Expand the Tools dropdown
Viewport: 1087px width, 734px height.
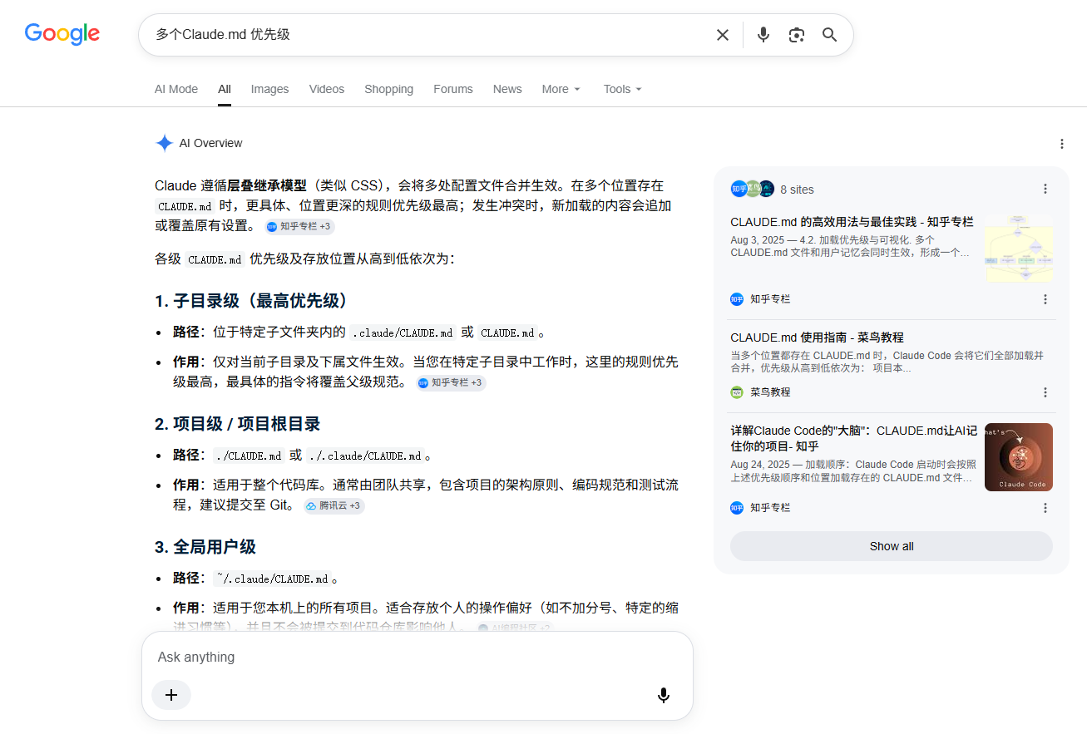tap(623, 89)
